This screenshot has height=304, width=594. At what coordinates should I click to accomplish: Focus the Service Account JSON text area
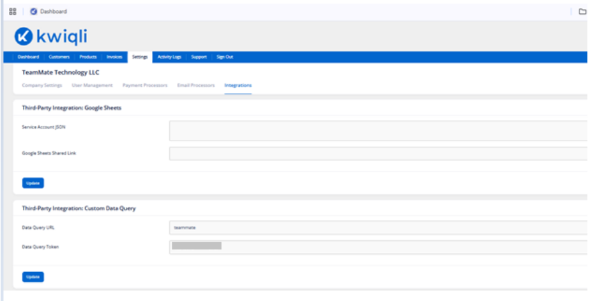click(378, 131)
